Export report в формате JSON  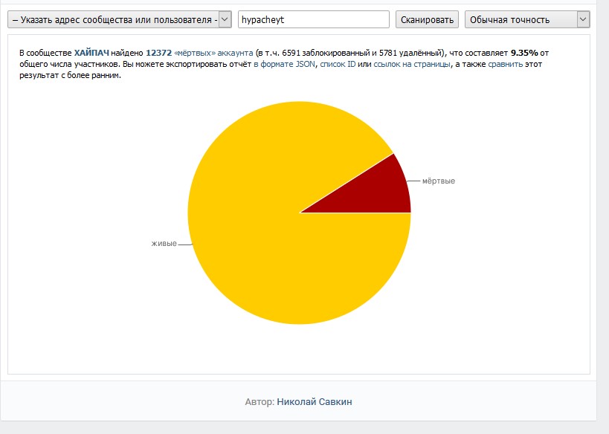point(284,64)
